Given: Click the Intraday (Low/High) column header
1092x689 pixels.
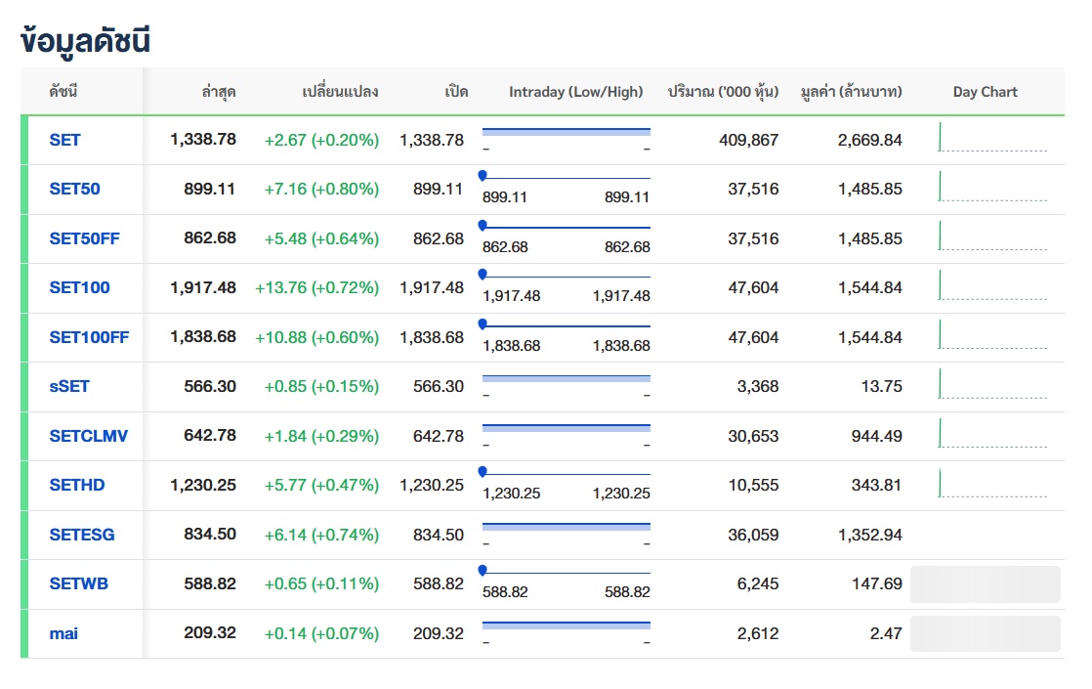Looking at the screenshot, I should pyautogui.click(x=575, y=92).
